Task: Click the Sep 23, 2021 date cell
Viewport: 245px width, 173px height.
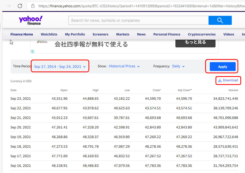Action: [20, 99]
